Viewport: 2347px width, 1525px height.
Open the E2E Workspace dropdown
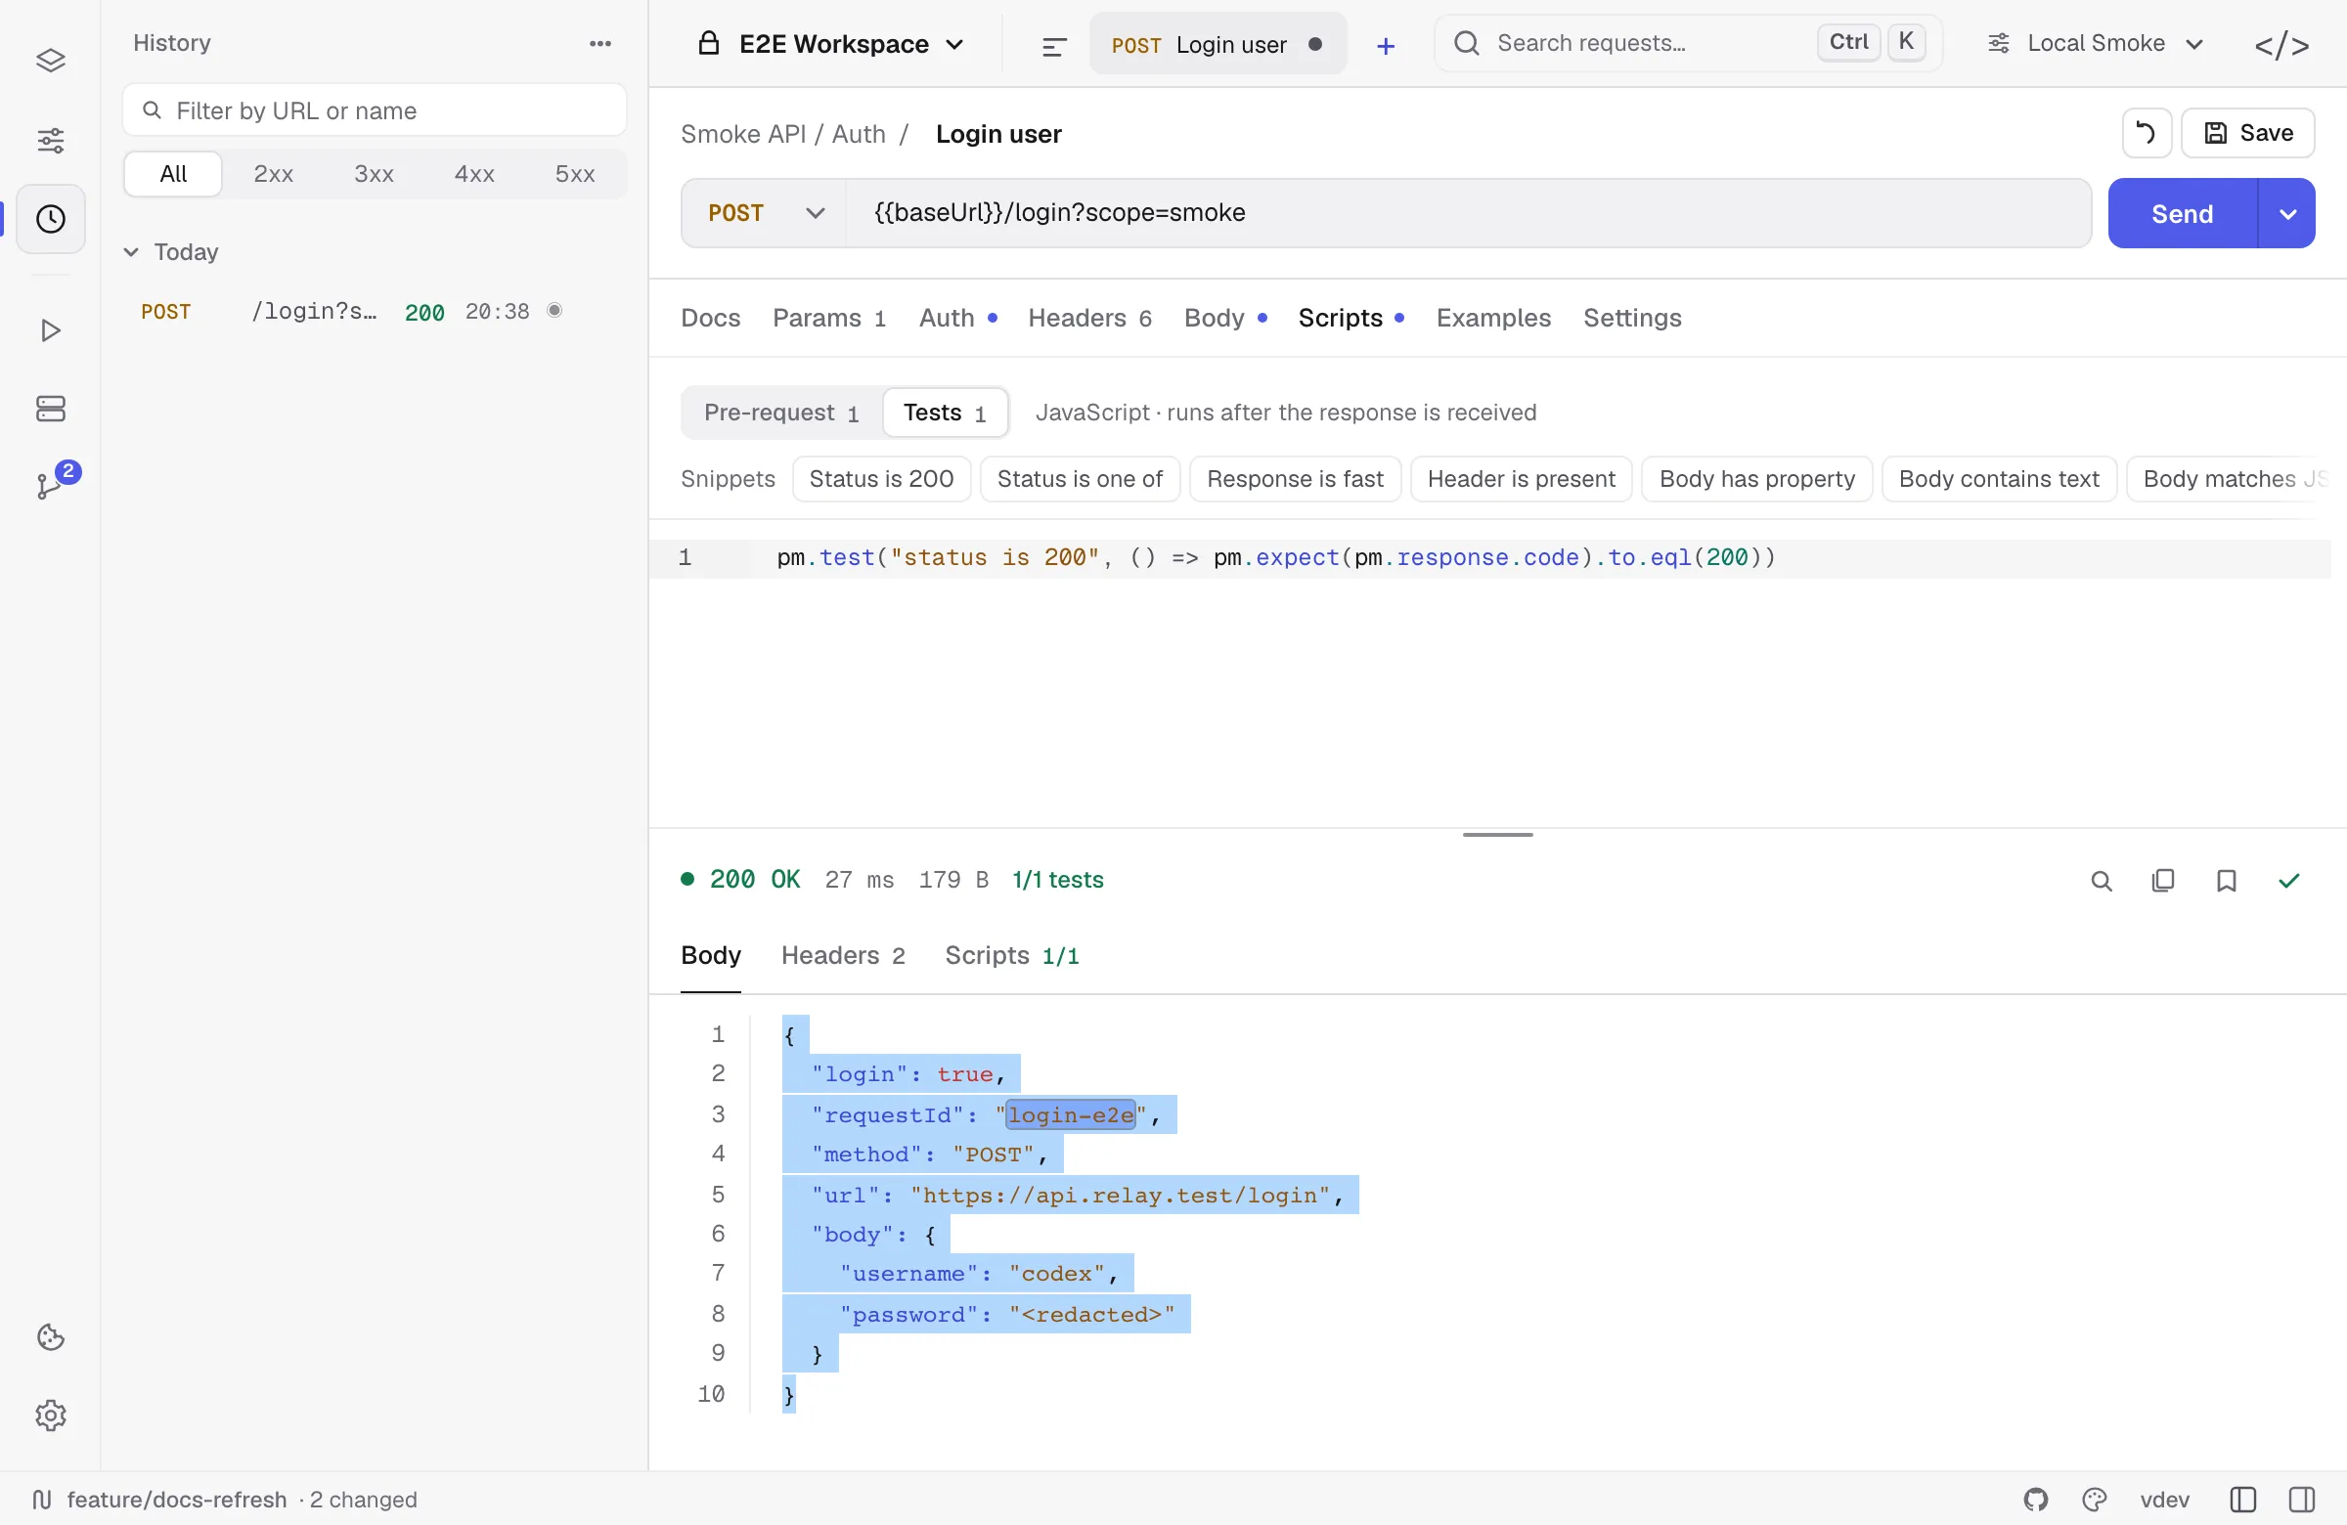coord(831,44)
